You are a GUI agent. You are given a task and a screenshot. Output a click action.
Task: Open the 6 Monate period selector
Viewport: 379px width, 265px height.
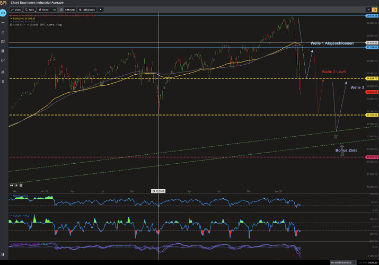(70, 10)
